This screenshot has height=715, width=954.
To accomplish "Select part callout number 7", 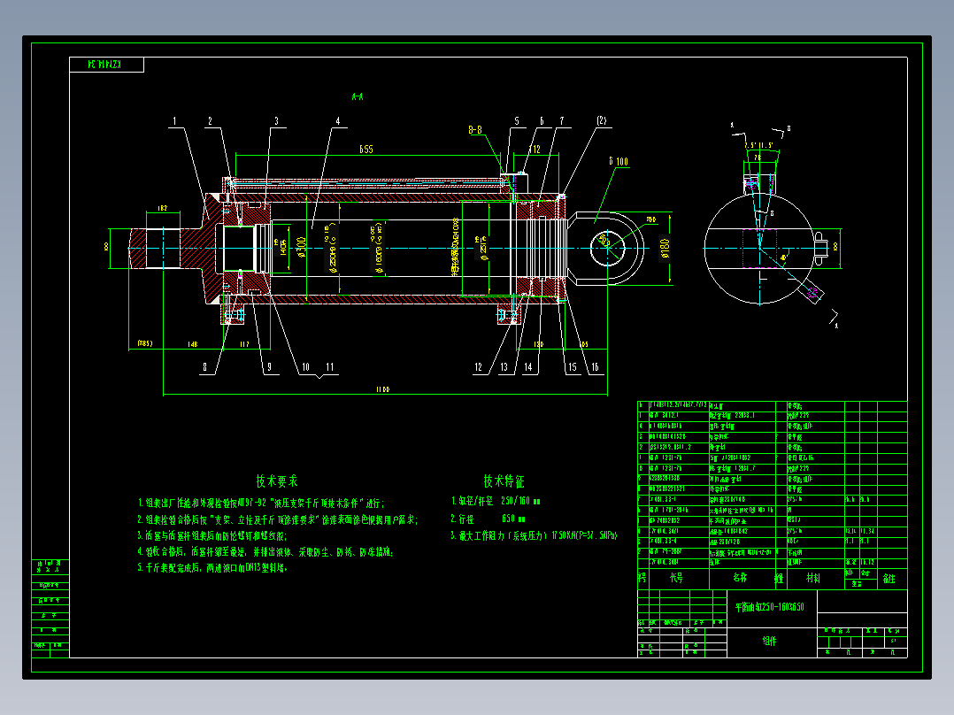I will point(562,121).
